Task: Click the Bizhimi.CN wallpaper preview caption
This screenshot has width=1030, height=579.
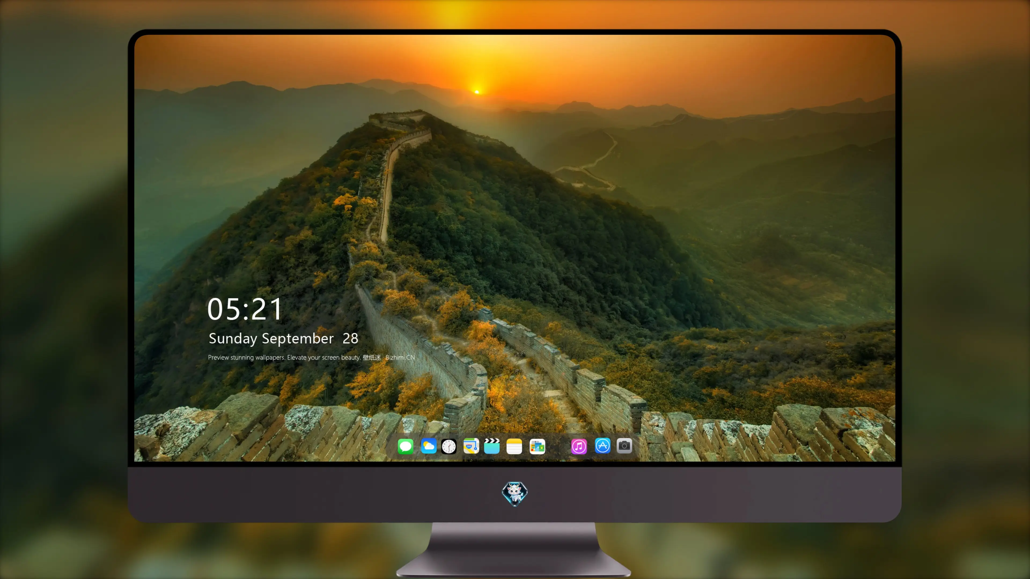Action: coord(311,357)
